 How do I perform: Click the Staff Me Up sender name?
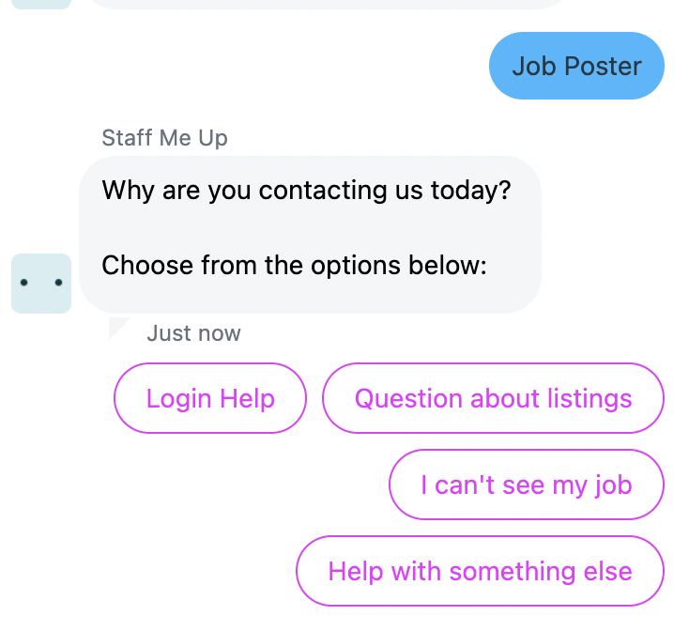point(164,138)
